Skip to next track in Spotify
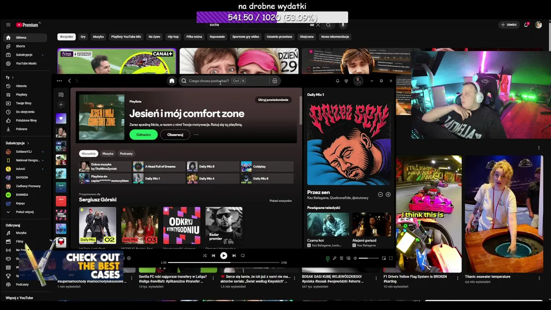 point(234,256)
